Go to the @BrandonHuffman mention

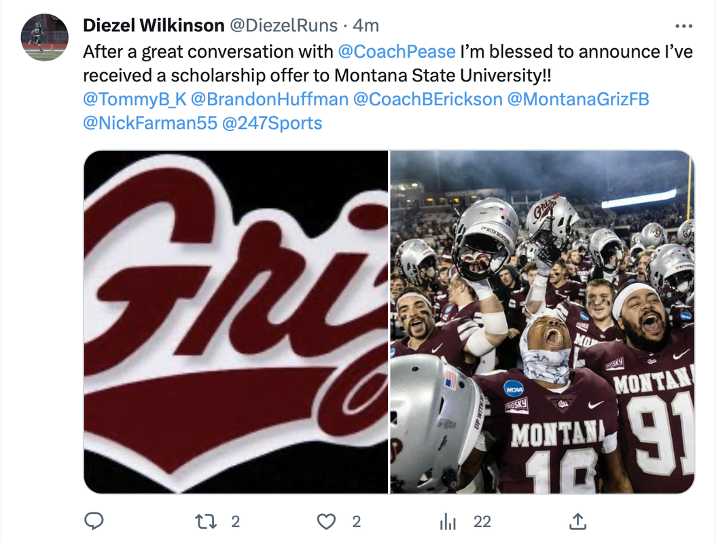[x=270, y=99]
